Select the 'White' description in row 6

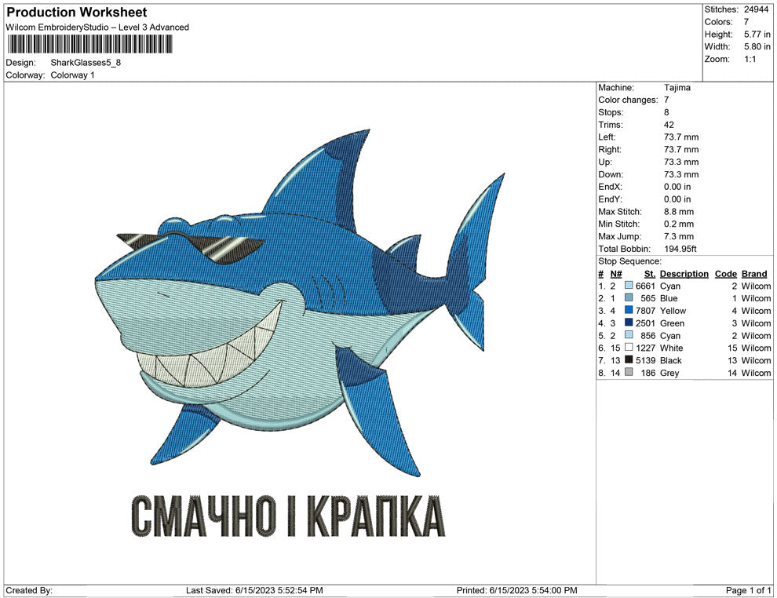coord(672,348)
